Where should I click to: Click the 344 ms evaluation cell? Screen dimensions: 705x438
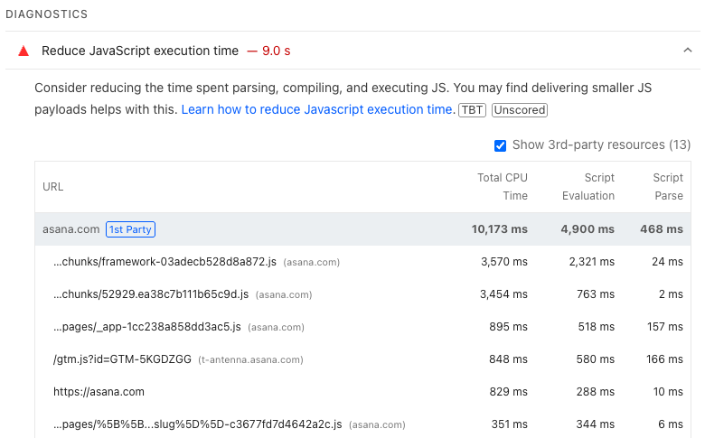pyautogui.click(x=596, y=424)
